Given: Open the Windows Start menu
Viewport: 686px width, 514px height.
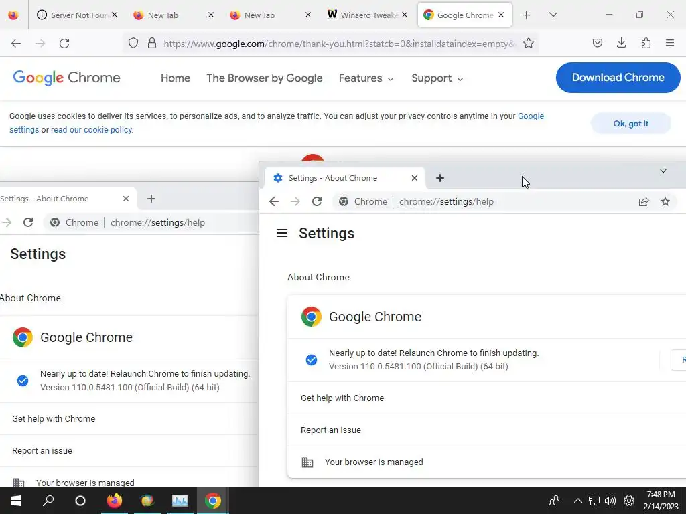Looking at the screenshot, I should [x=16, y=501].
